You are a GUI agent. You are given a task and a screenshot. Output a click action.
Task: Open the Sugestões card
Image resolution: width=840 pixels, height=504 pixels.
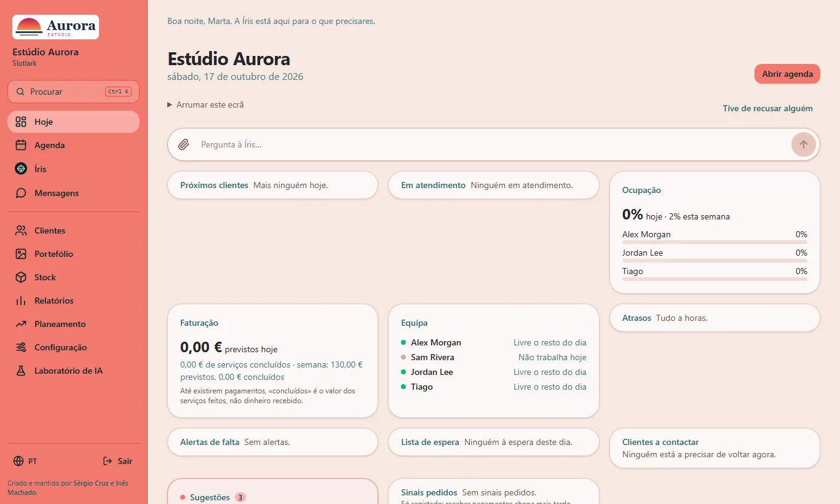pyautogui.click(x=272, y=492)
